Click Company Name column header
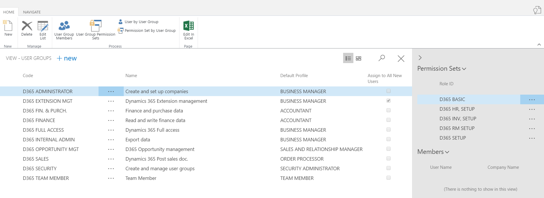544x198 pixels. coord(503,167)
